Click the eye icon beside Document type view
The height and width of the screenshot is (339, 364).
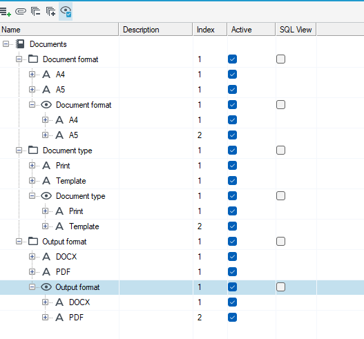click(46, 196)
